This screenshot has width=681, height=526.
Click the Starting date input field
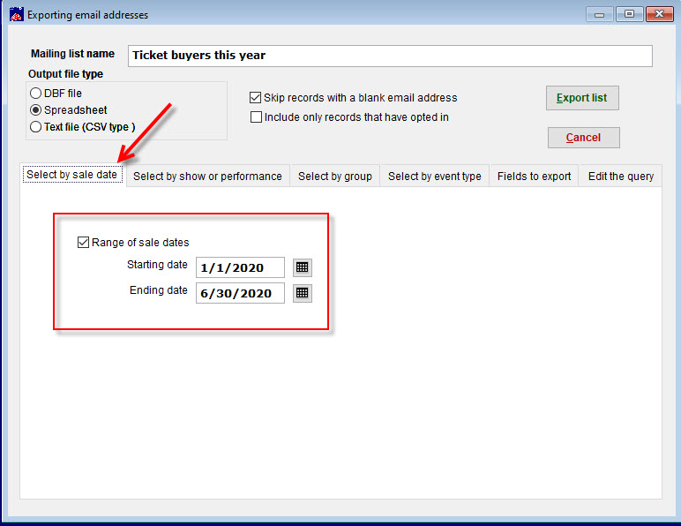[x=240, y=267]
